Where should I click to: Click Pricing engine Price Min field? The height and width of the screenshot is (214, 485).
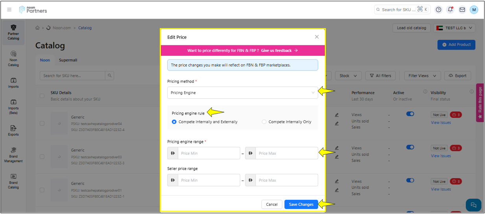click(208, 153)
